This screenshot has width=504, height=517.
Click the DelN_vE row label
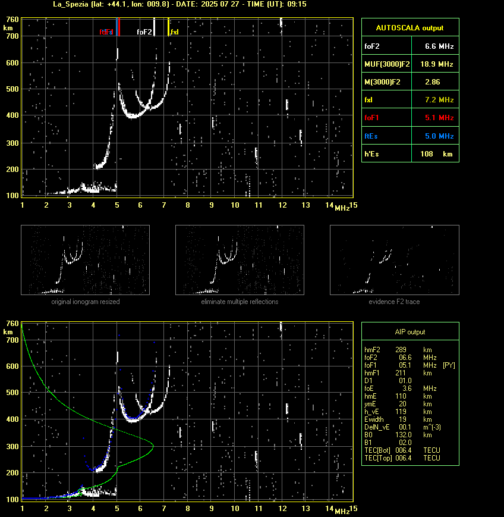[377, 427]
